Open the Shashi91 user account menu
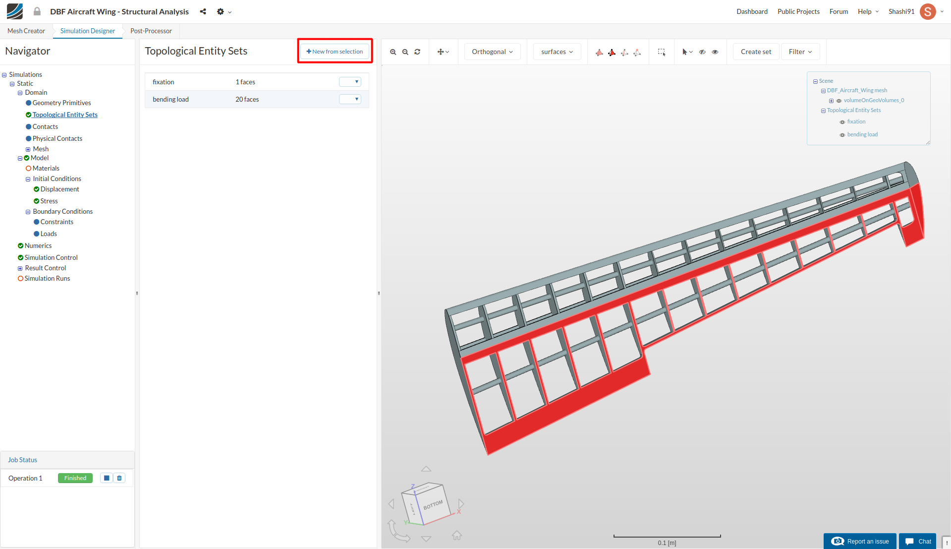The height and width of the screenshot is (549, 951). click(x=916, y=11)
